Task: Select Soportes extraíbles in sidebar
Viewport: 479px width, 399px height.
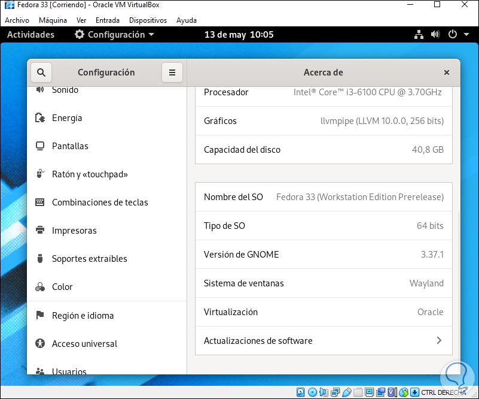Action: [x=106, y=259]
